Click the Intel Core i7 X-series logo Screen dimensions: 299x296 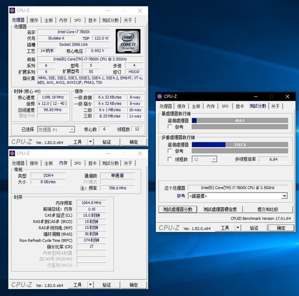(128, 41)
